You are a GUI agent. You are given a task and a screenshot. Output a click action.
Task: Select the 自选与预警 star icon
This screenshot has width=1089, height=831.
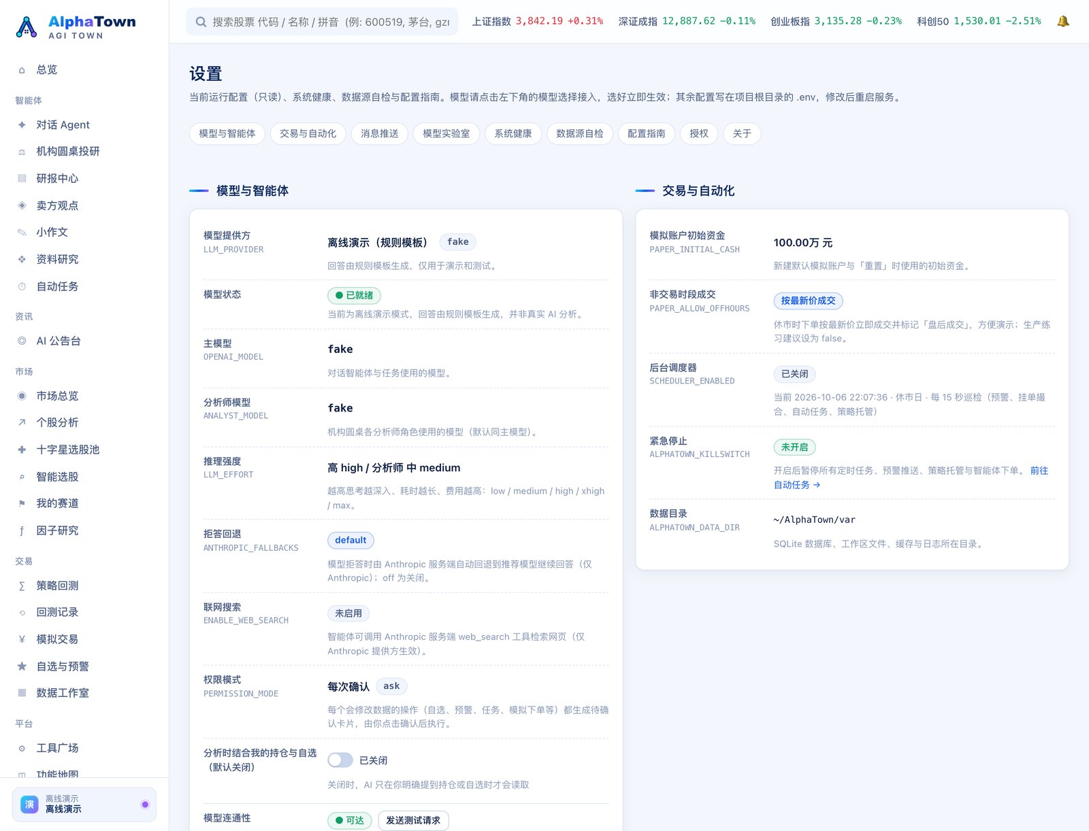(22, 666)
